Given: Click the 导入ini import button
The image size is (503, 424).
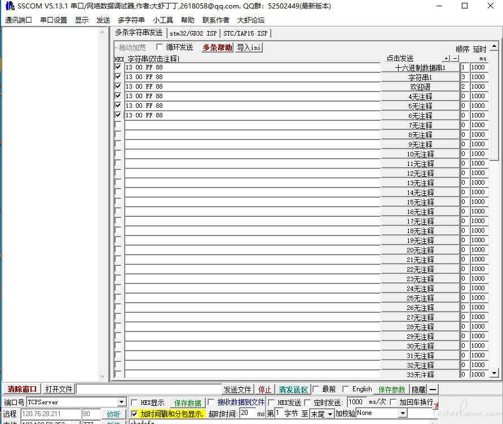Looking at the screenshot, I should (x=249, y=47).
